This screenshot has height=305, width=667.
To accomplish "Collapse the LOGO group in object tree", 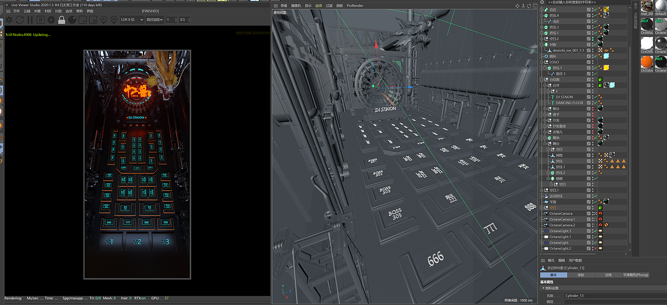I will coord(542,62).
